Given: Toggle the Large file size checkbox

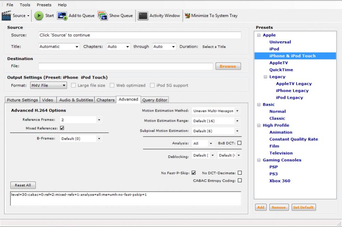Looking at the screenshot, I should [73, 85].
